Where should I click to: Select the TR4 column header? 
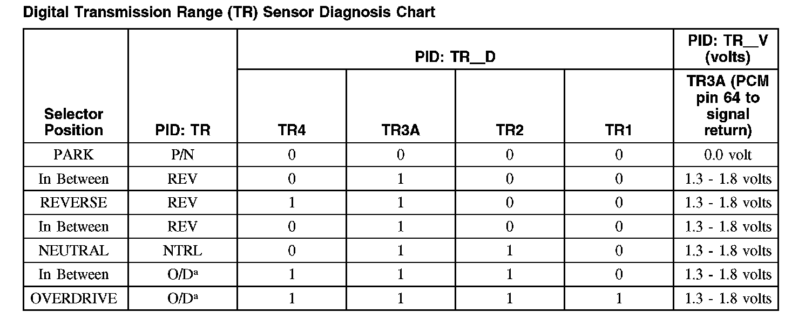coord(292,130)
